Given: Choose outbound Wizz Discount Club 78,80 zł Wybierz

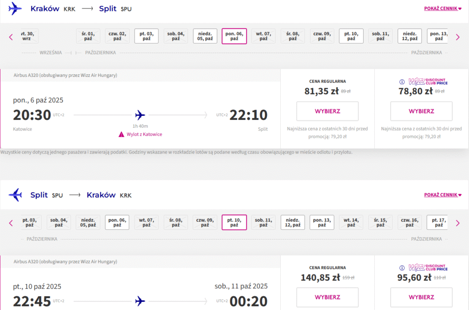Looking at the screenshot, I should pyautogui.click(x=421, y=111).
